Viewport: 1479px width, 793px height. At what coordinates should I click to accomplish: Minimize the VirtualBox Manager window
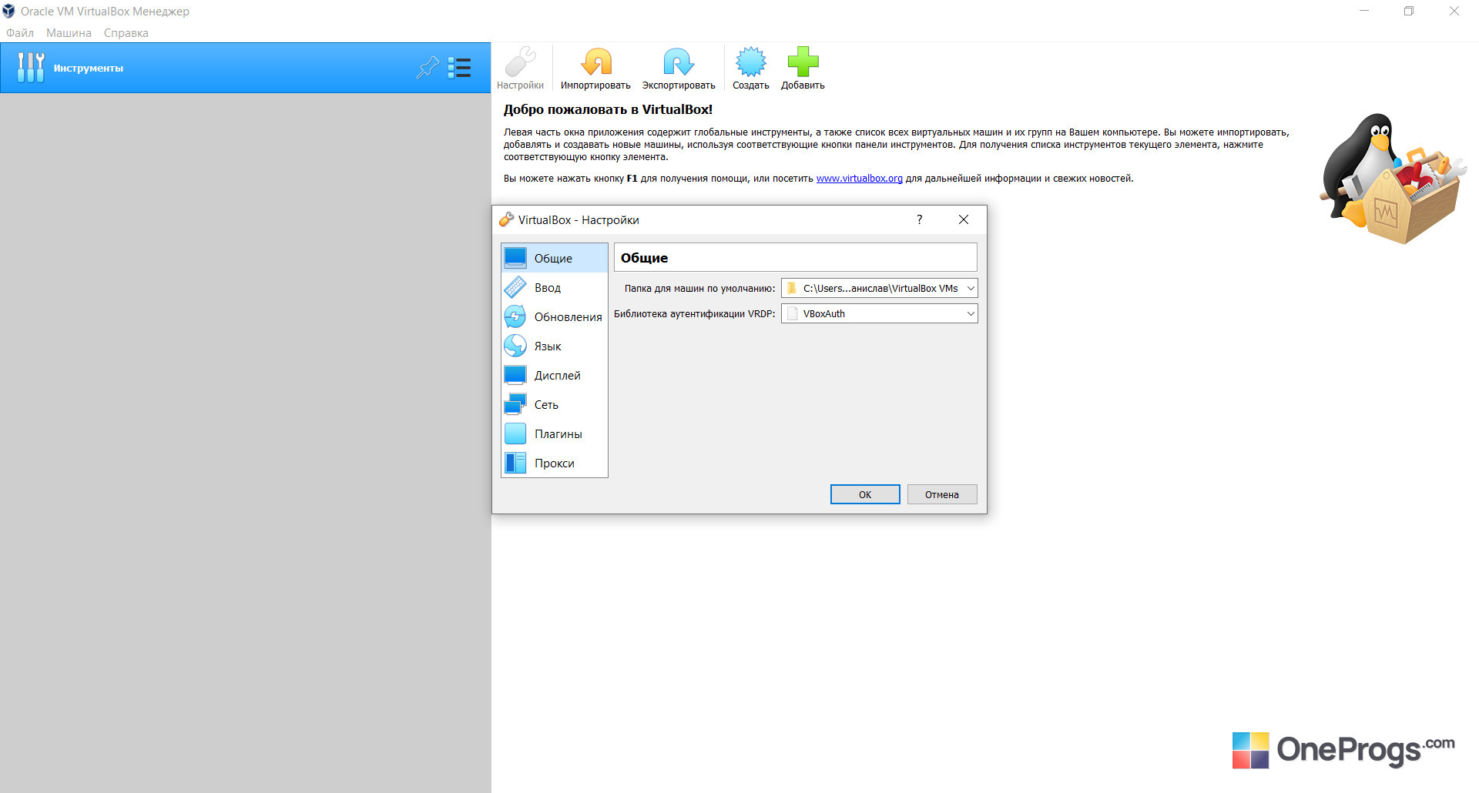point(1364,11)
